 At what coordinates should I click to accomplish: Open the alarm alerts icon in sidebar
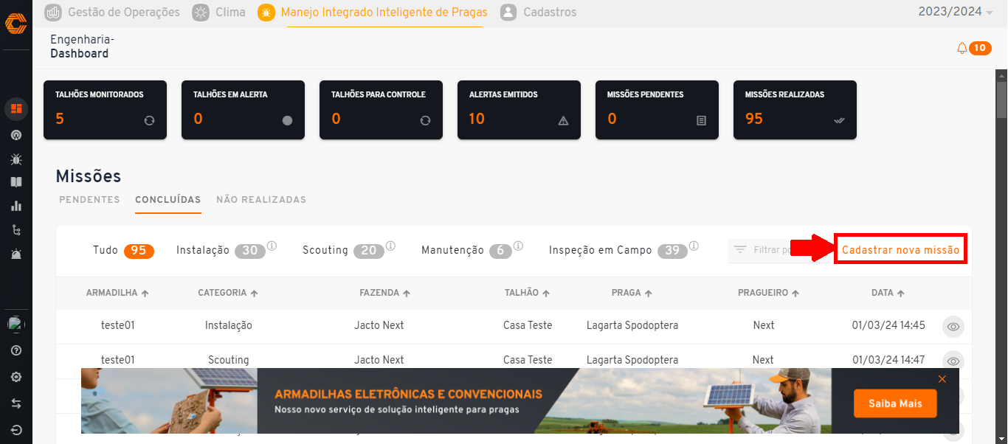tap(16, 254)
